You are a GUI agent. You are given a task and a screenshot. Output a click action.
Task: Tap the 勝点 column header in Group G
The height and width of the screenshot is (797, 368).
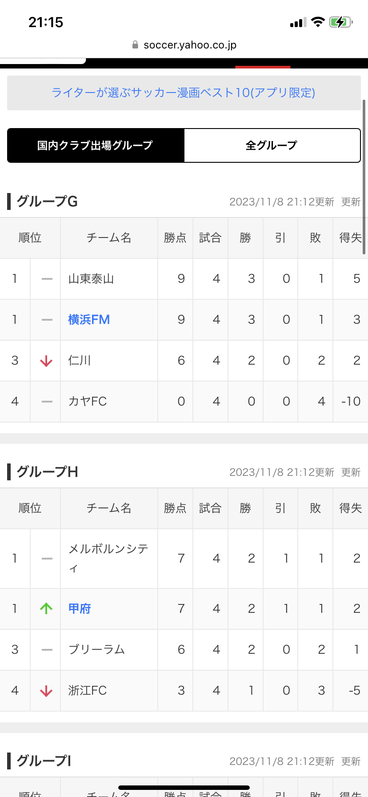tap(175, 238)
